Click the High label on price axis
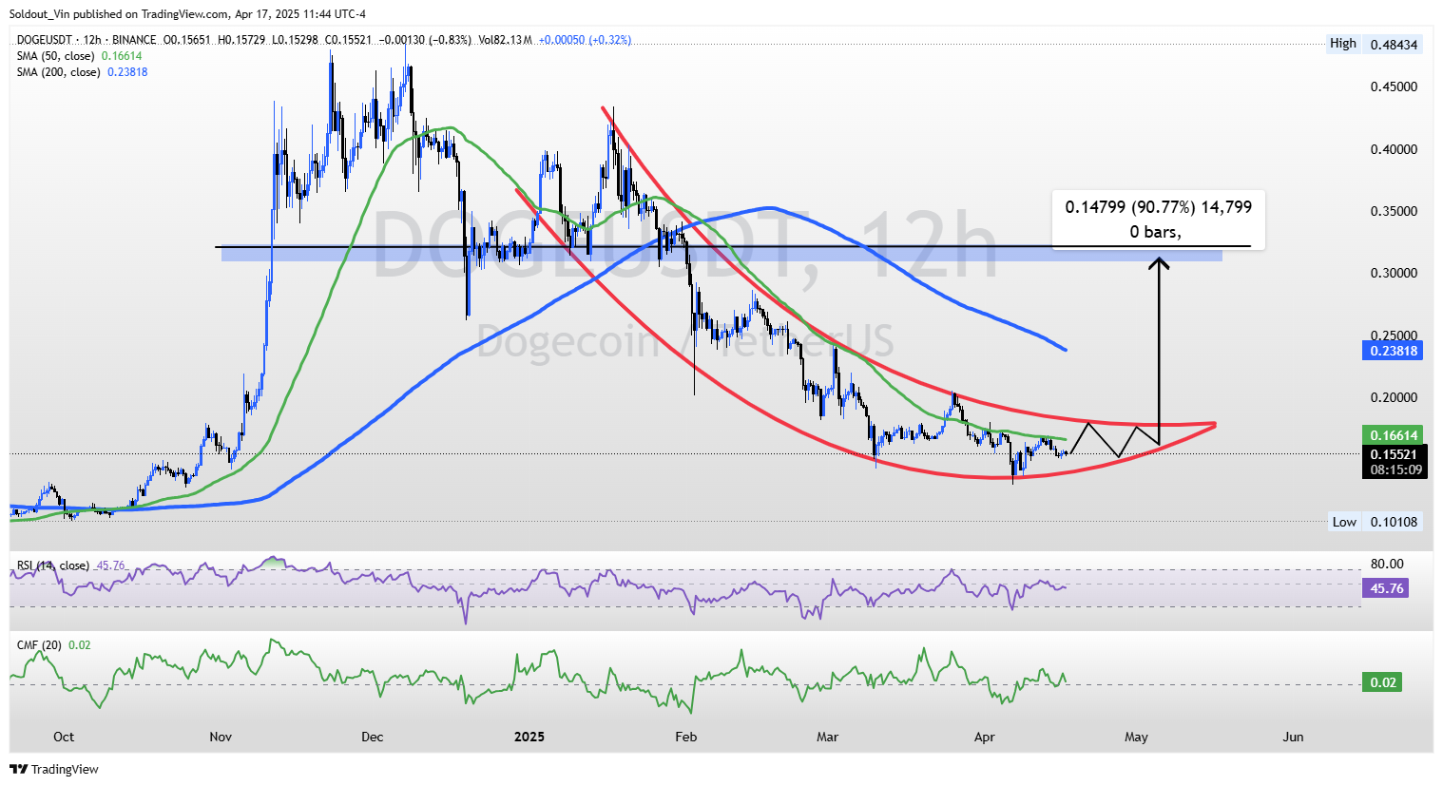Viewport: 1443px width, 786px height. pyautogui.click(x=1343, y=44)
